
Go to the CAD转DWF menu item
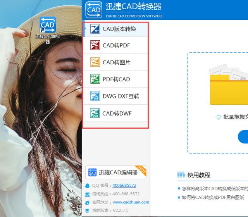coord(115,113)
